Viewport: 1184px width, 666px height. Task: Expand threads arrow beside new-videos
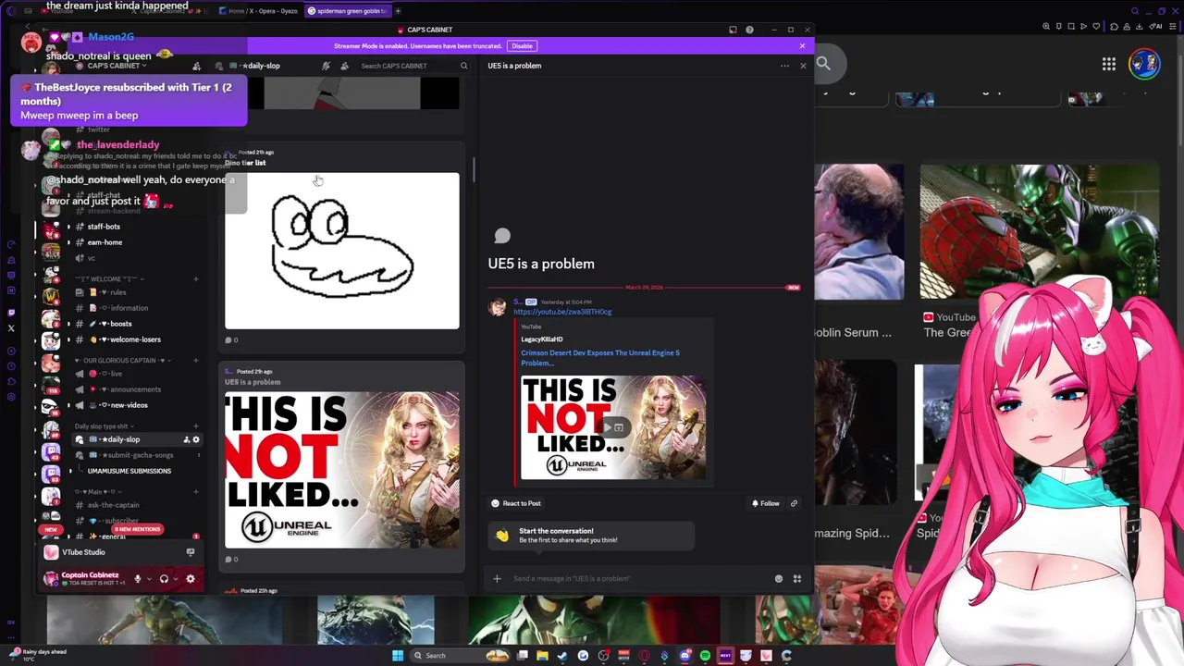point(68,405)
